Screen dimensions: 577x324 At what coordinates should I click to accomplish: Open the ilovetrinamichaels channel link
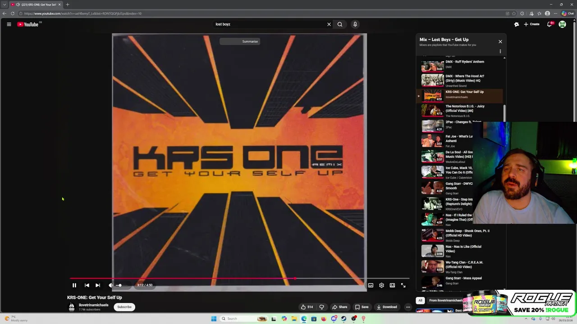pos(93,305)
